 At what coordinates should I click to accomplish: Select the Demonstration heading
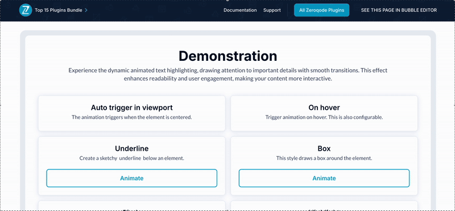[227, 56]
